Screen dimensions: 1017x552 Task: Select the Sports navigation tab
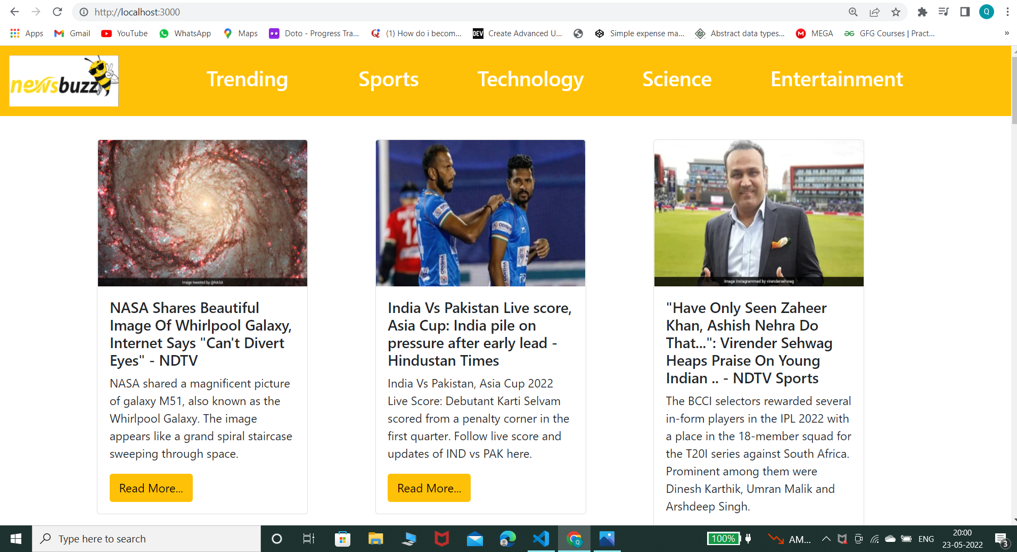pyautogui.click(x=389, y=79)
